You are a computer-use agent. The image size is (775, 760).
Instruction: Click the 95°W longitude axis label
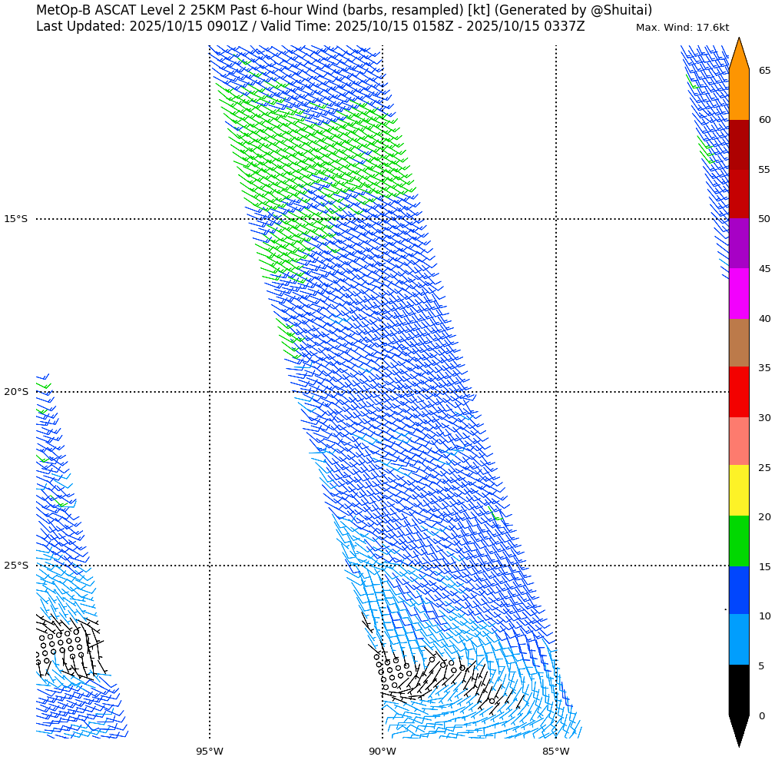(209, 751)
